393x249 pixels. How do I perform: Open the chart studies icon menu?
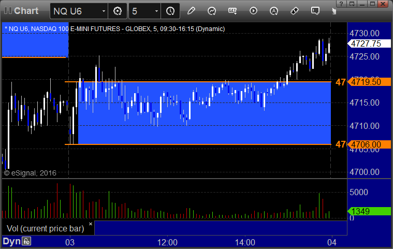pos(212,11)
